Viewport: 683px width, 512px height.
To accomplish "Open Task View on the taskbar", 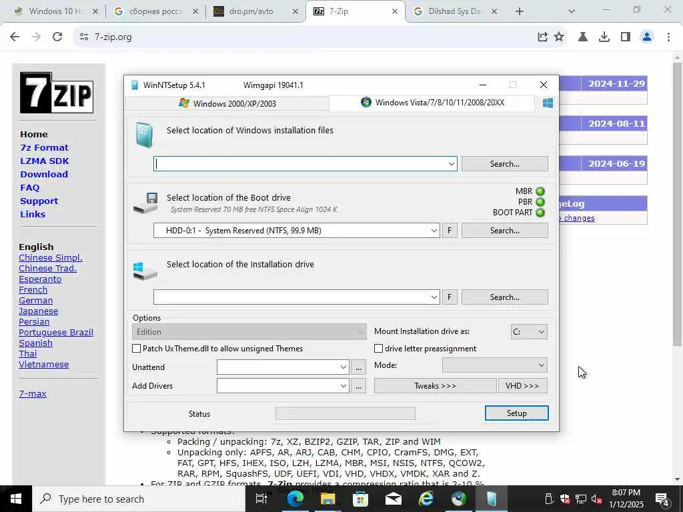I will tap(261, 499).
